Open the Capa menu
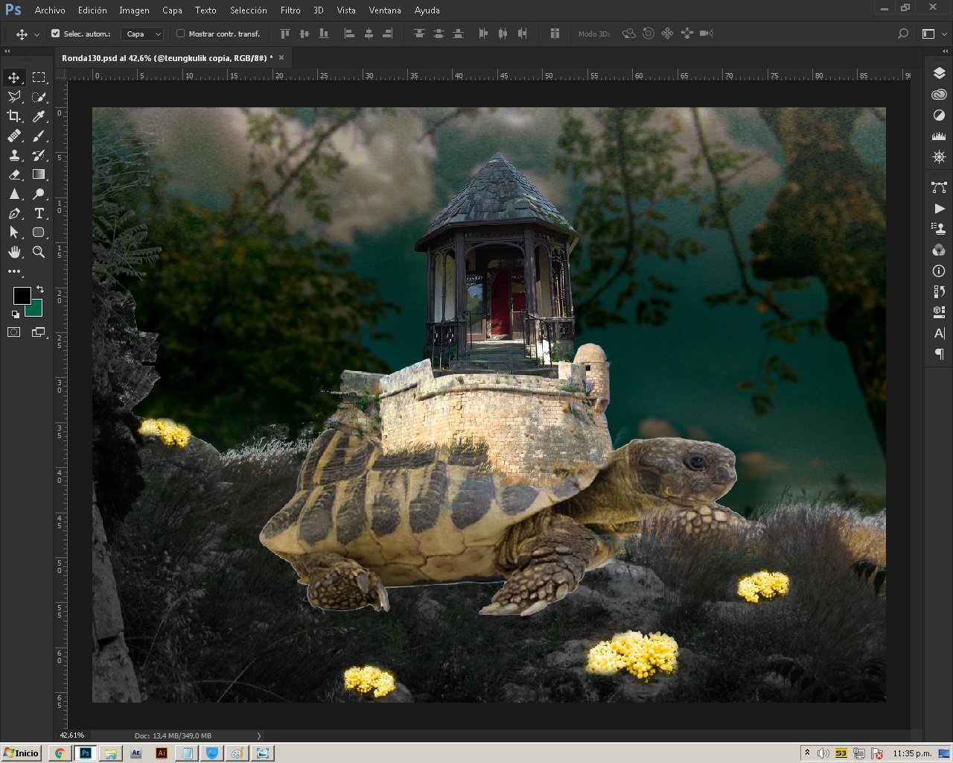 pyautogui.click(x=172, y=10)
